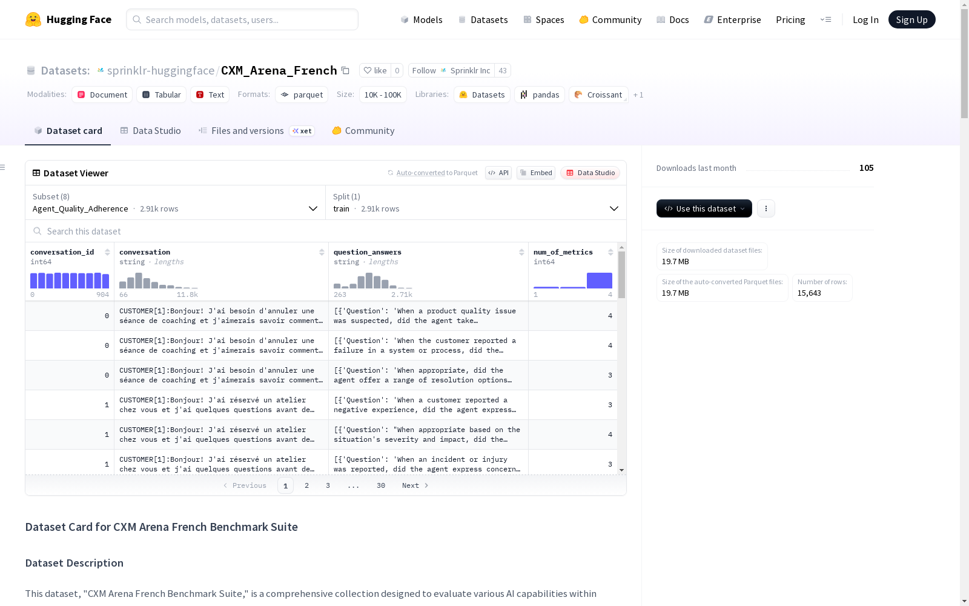Viewport: 969px width, 606px height.
Task: Open Community in top navigation
Action: coord(610,19)
